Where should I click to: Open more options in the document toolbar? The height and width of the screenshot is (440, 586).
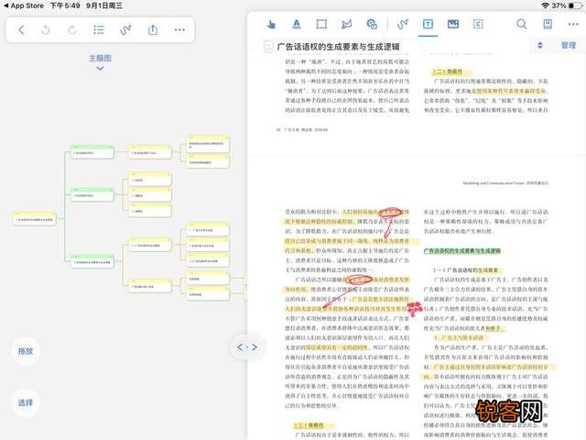click(x=573, y=25)
